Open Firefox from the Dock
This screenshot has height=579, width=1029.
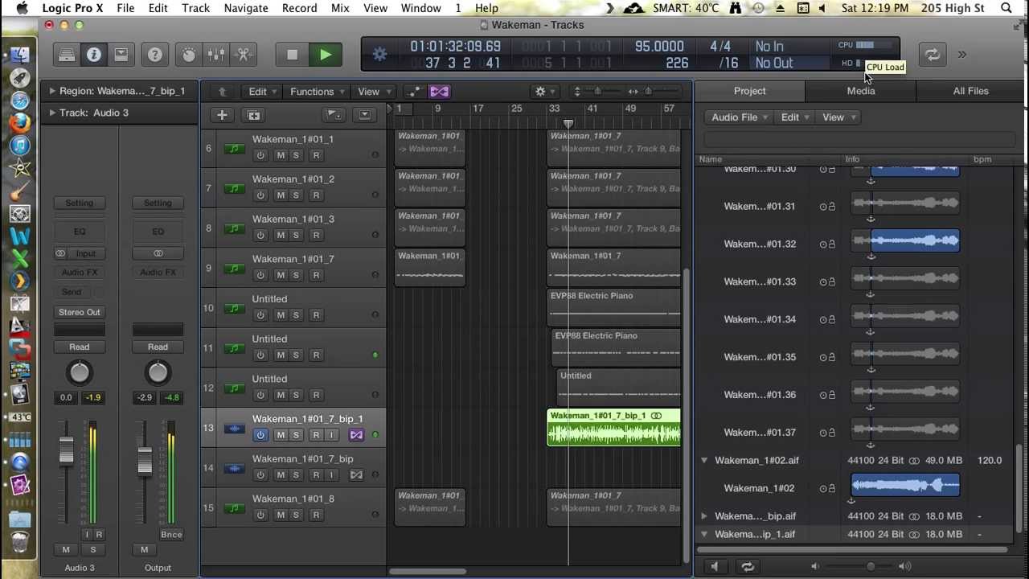coord(20,123)
